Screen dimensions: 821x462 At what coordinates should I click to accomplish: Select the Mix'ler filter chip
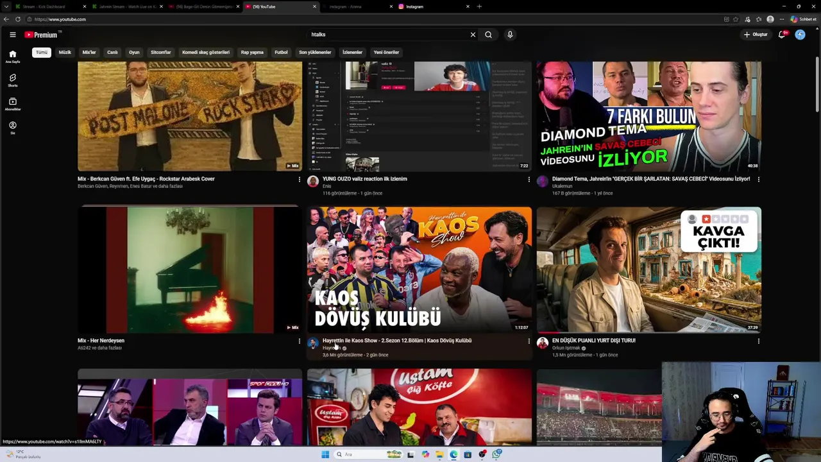[x=89, y=52]
